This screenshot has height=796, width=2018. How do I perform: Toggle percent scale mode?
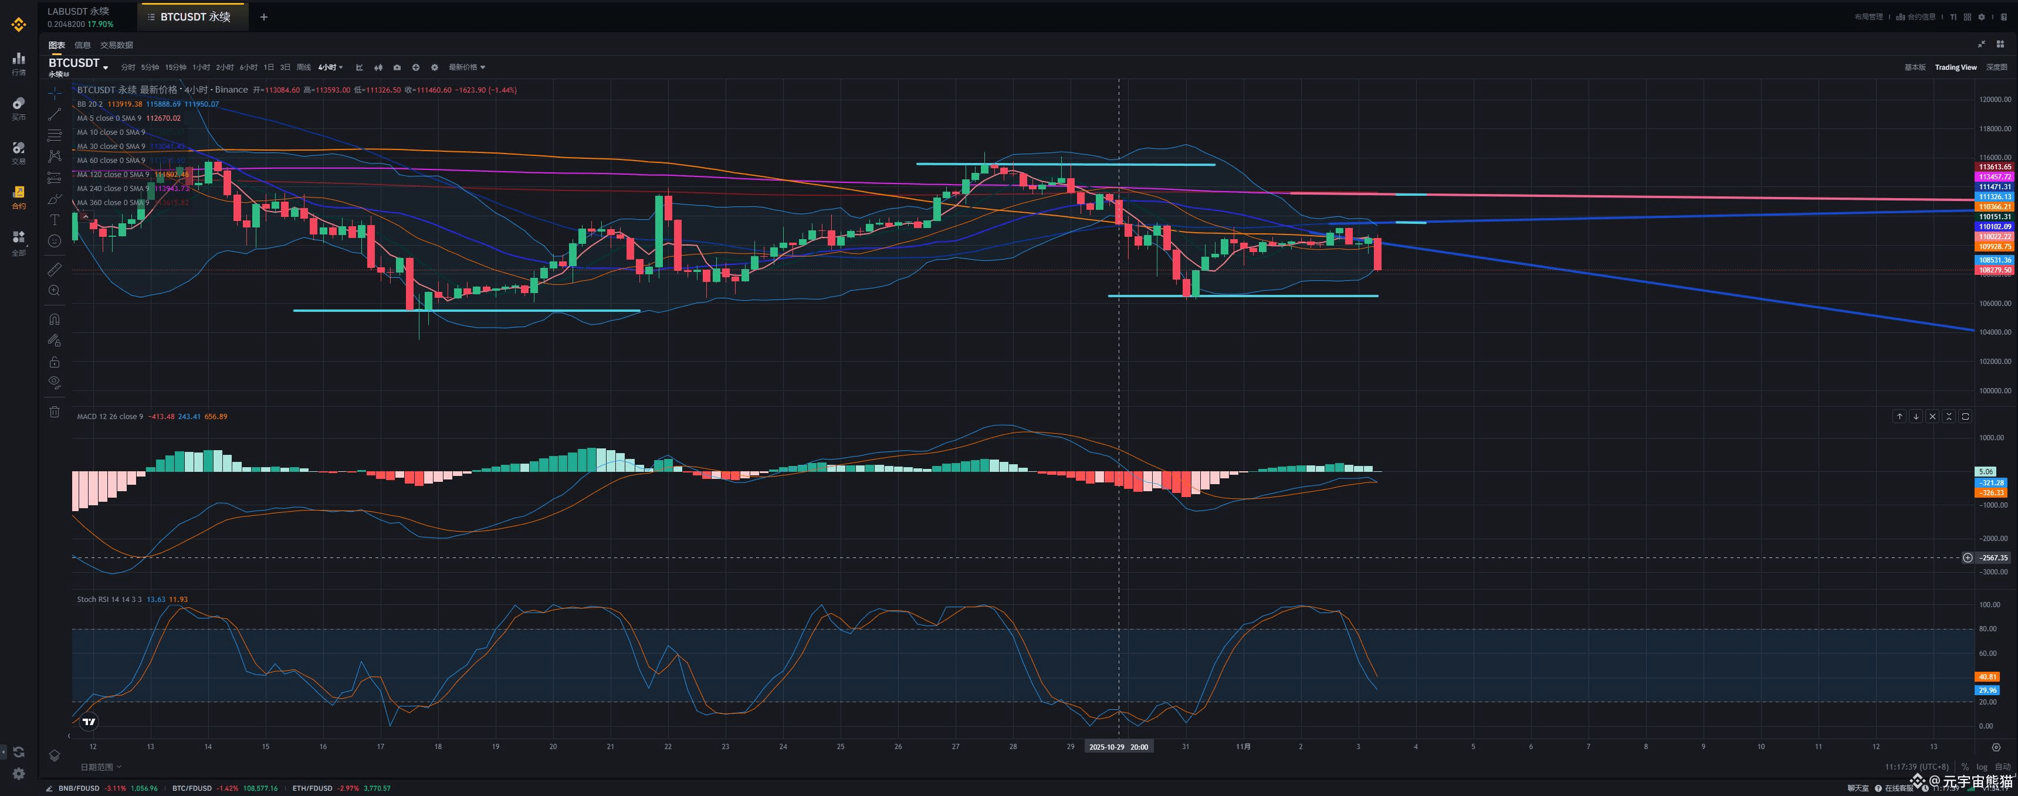[x=1965, y=767]
